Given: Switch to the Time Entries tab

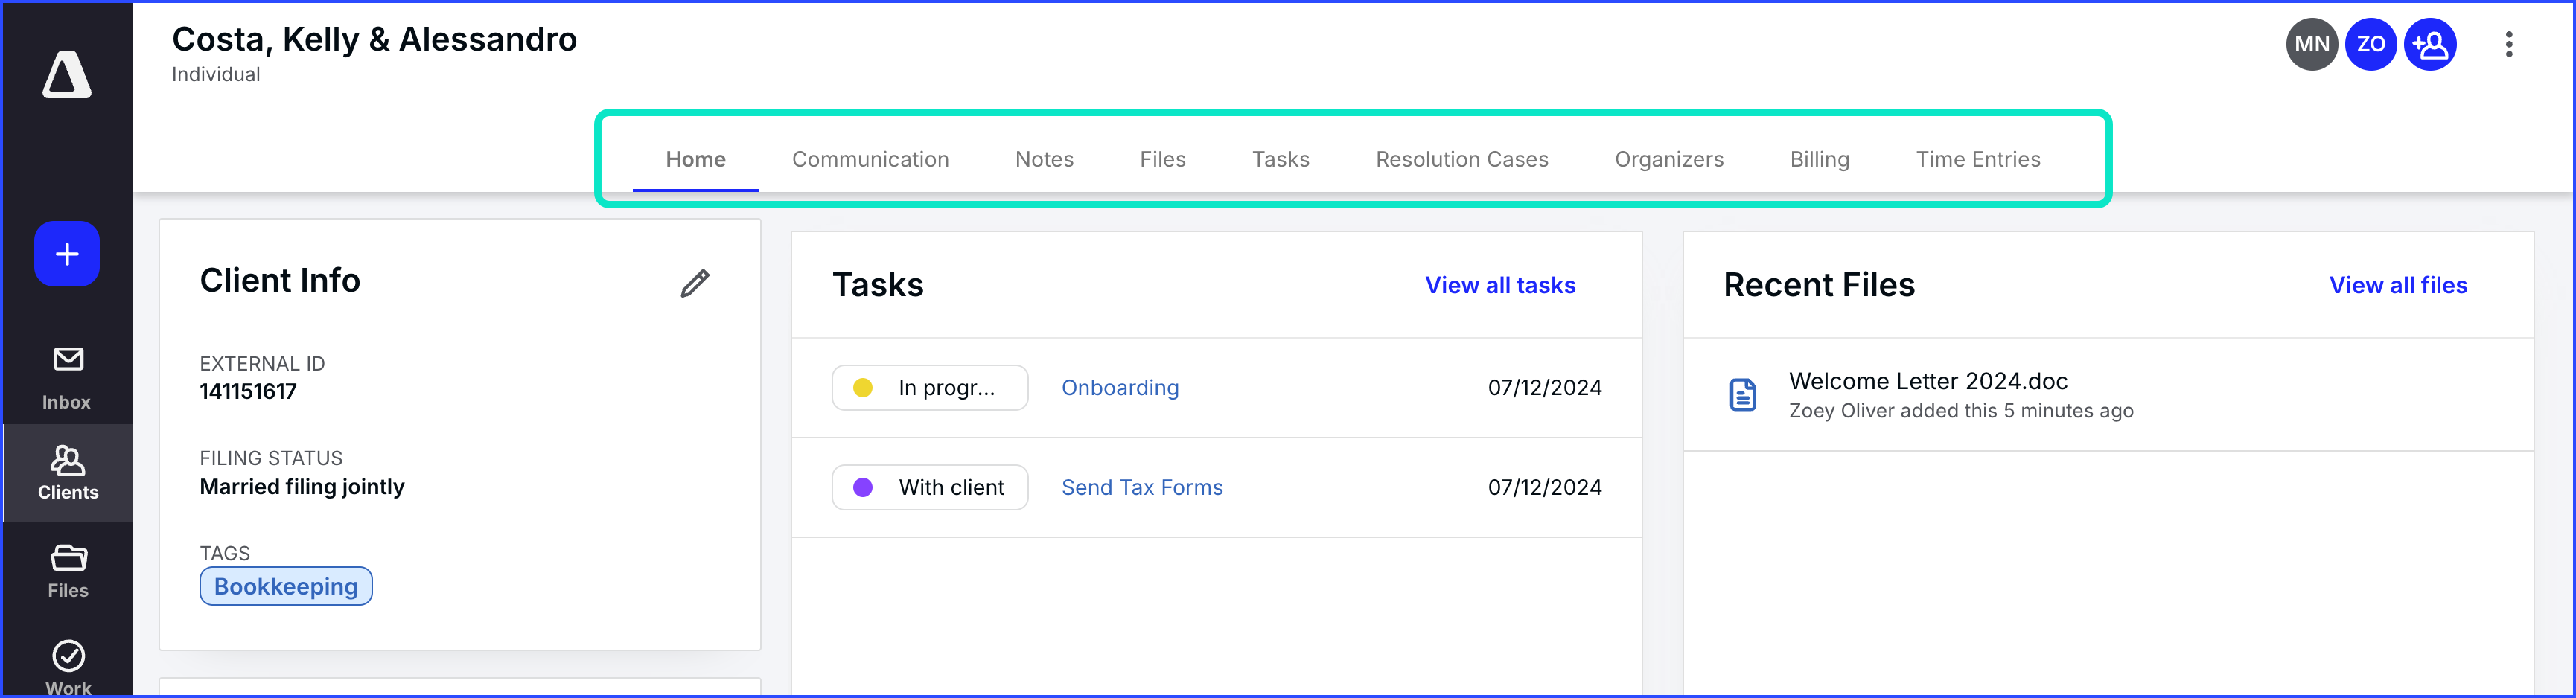Looking at the screenshot, I should coord(1978,159).
